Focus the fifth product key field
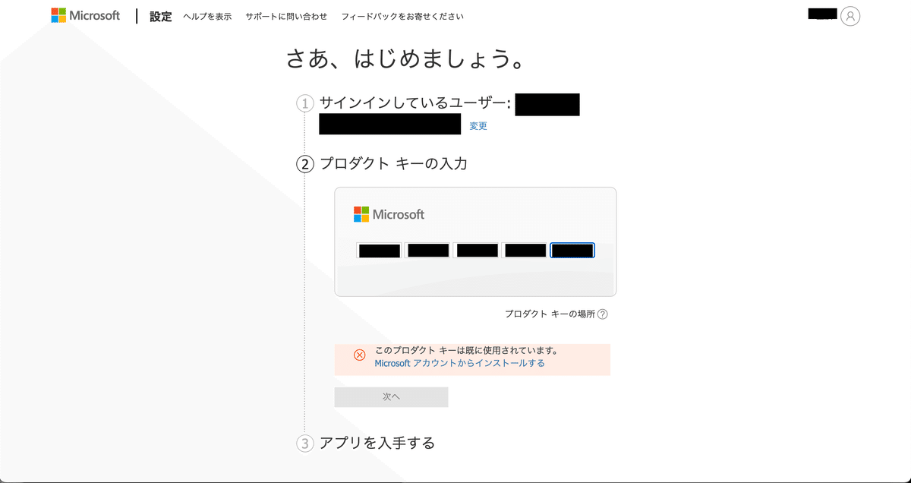Viewport: 911px width, 483px height. coord(572,251)
